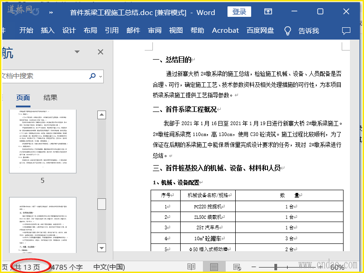This screenshot has height=273, width=364.
Task: Switch to Web Layout view icon
Action: pyautogui.click(x=237, y=267)
